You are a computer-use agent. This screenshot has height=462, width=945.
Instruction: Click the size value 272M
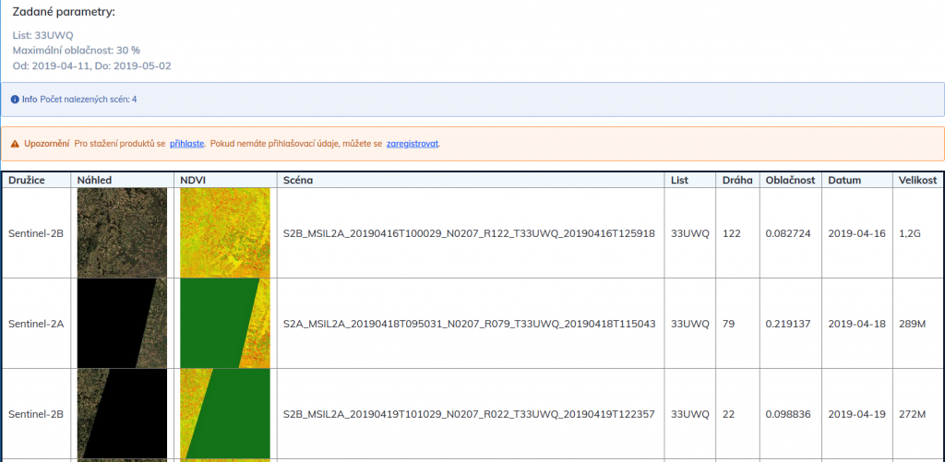coord(913,414)
